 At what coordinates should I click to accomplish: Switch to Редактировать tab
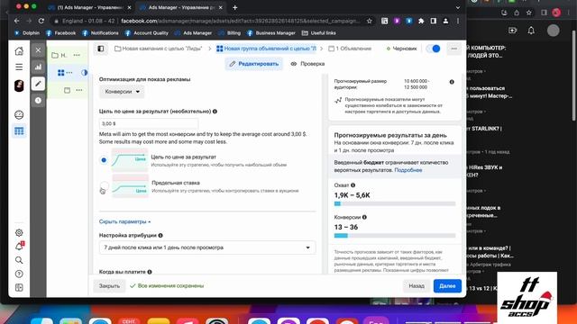coord(254,64)
